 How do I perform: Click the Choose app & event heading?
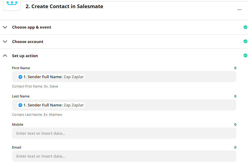pyautogui.click(x=32, y=27)
